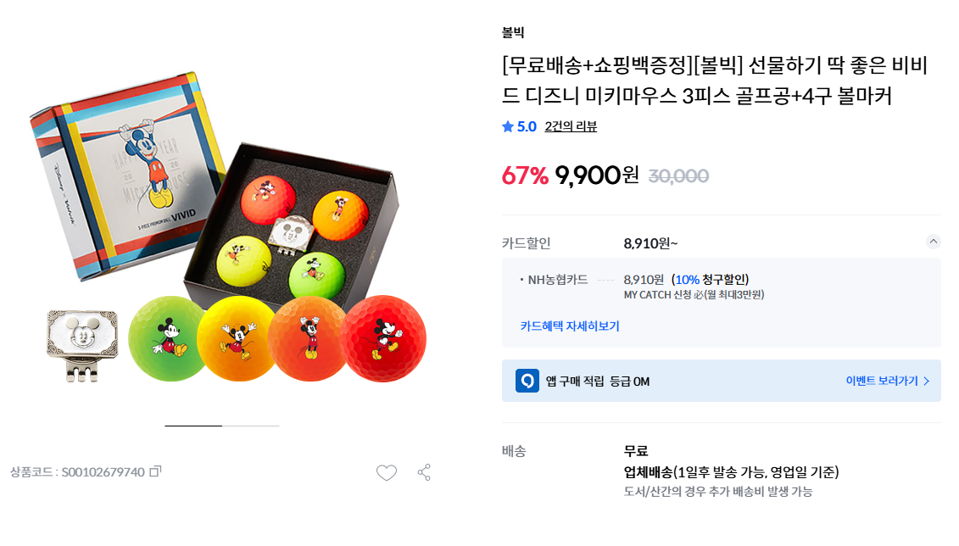
Task: Collapse the 카드할인 section chevron
Action: click(934, 242)
